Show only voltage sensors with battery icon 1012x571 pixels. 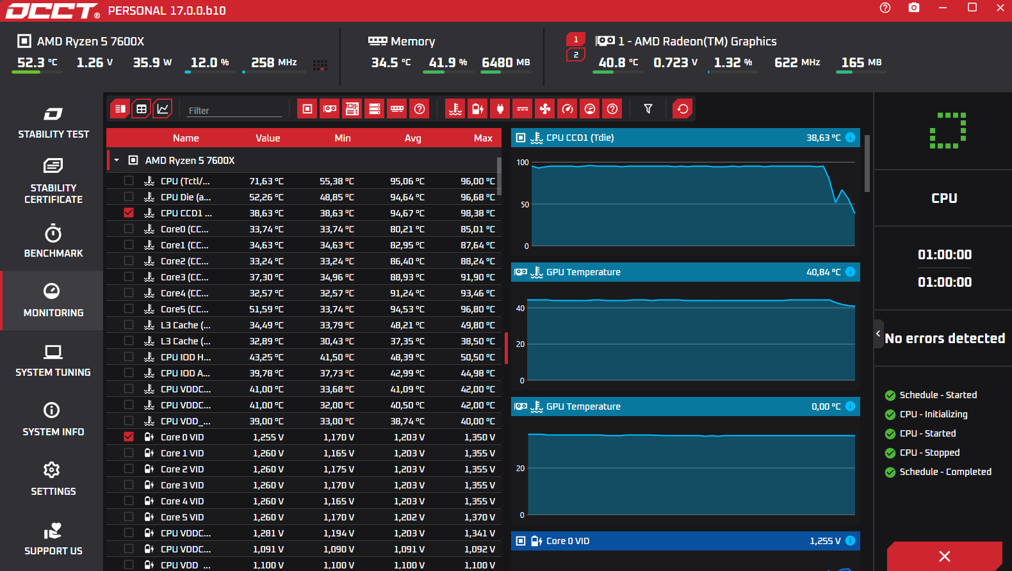coord(478,109)
